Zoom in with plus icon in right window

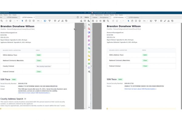140,21
